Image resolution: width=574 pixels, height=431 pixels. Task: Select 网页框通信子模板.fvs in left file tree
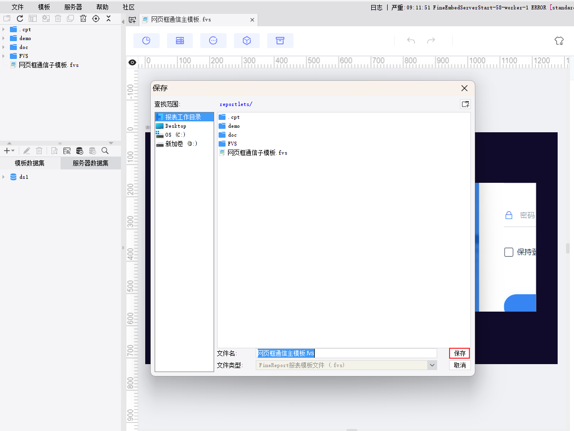(45, 65)
